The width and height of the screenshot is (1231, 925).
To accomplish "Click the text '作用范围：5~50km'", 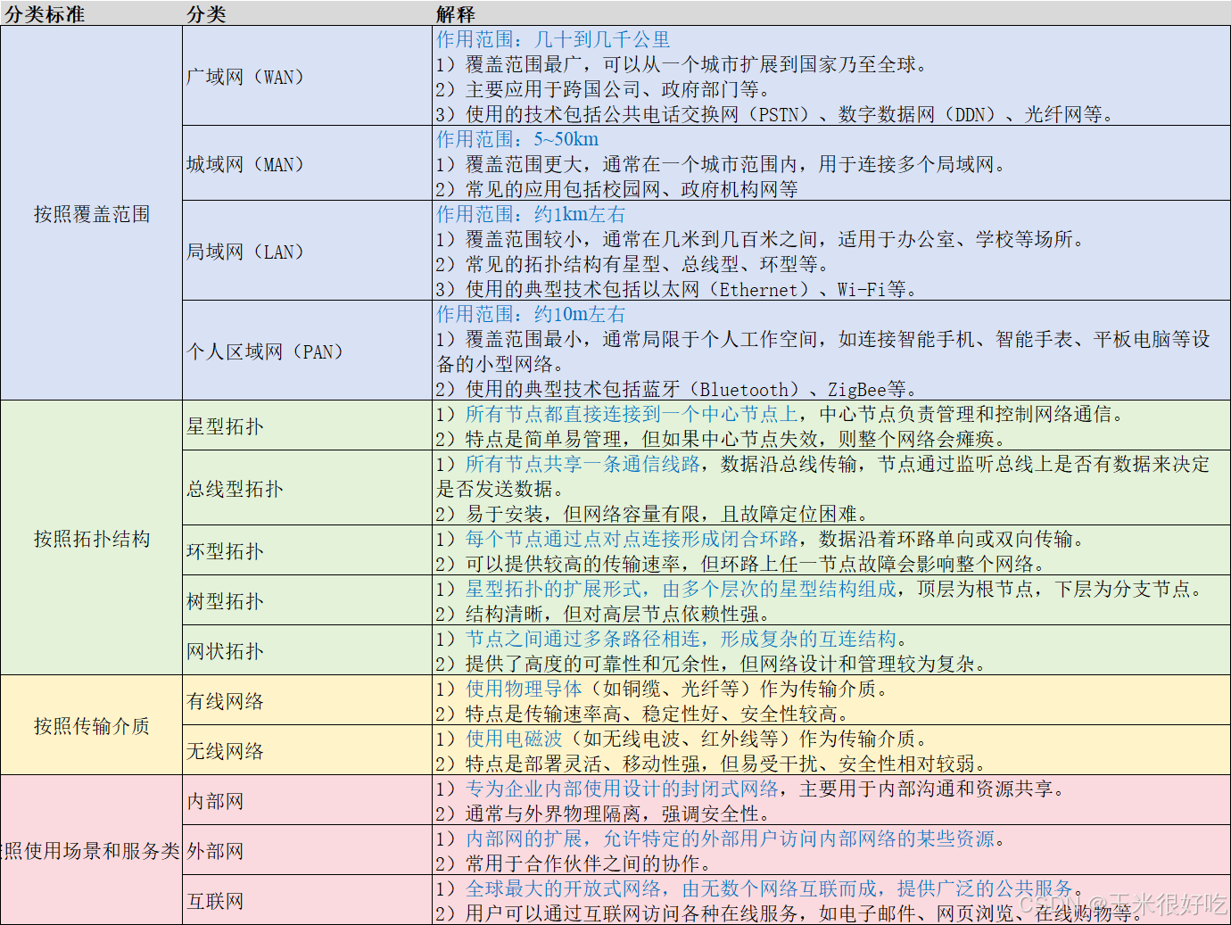I will [x=517, y=139].
